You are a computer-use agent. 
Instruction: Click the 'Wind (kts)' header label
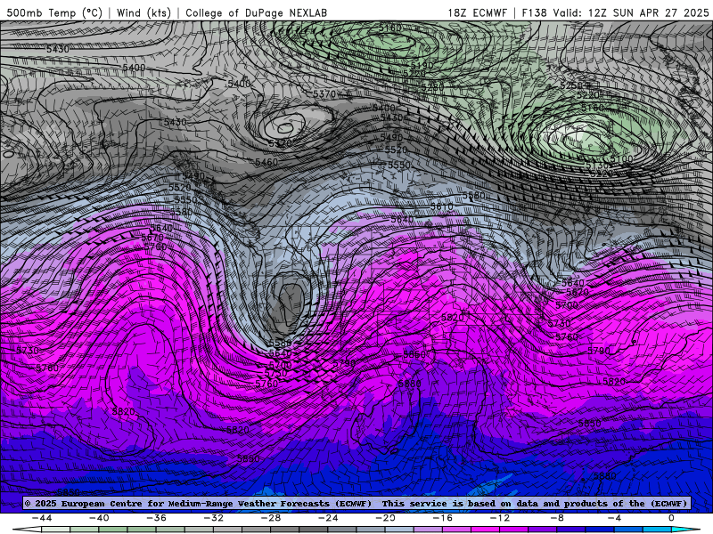pyautogui.click(x=143, y=12)
